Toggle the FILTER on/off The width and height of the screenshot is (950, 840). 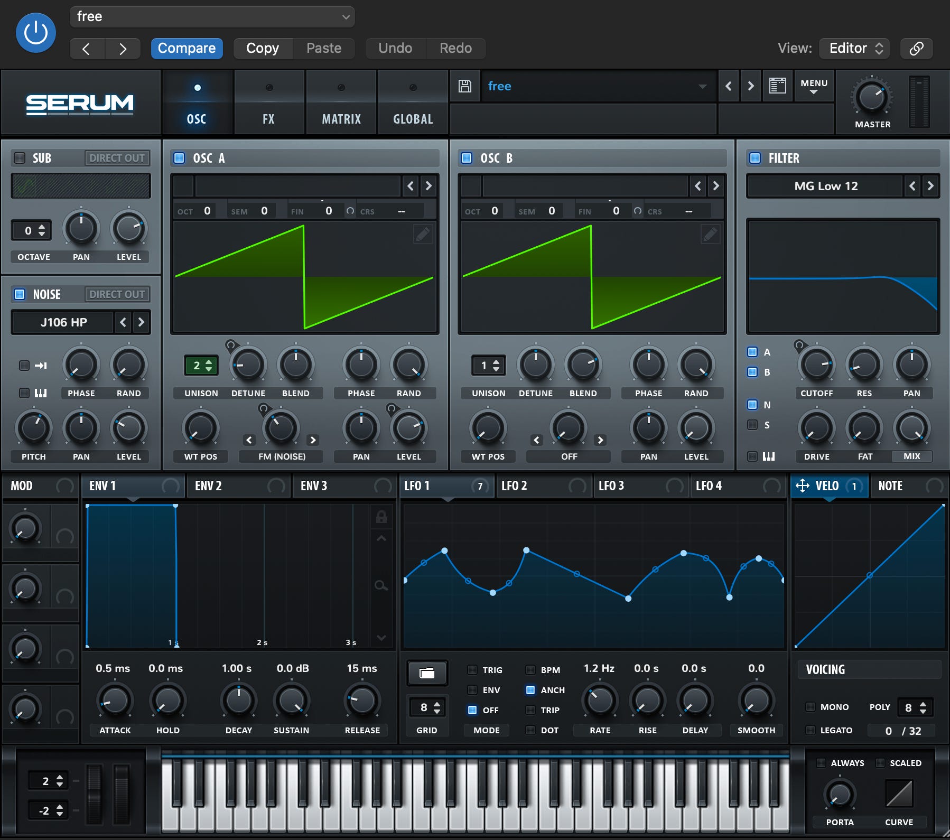tap(755, 158)
